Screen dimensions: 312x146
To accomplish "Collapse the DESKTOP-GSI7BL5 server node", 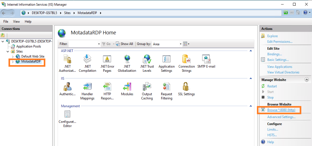I will [3, 41].
